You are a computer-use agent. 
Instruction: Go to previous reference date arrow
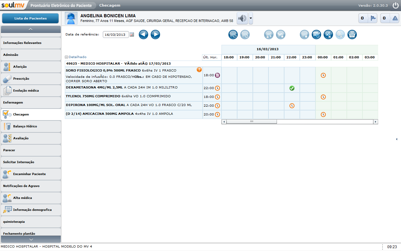pyautogui.click(x=143, y=35)
